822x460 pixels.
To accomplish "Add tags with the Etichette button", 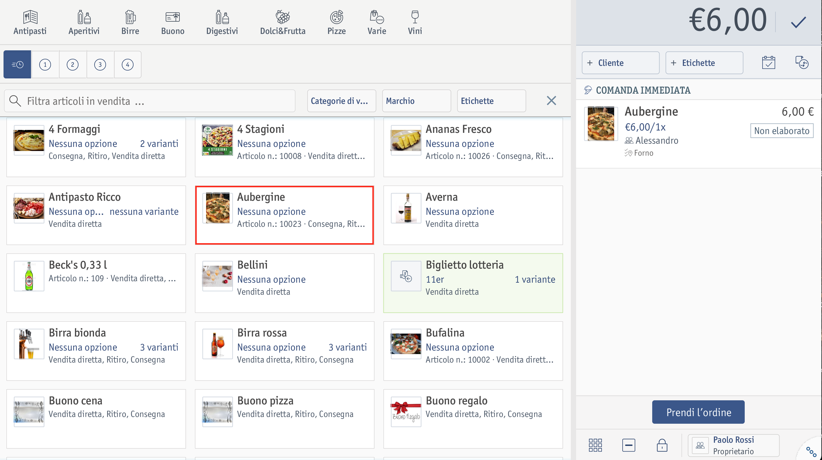I will click(x=704, y=63).
